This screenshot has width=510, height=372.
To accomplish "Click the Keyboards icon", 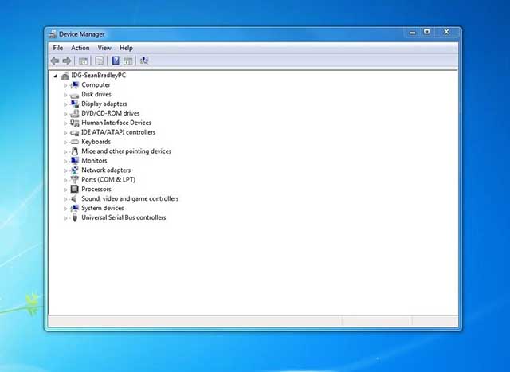I will point(74,142).
